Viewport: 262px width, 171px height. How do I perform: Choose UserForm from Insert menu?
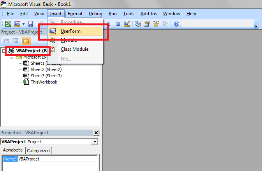75,31
